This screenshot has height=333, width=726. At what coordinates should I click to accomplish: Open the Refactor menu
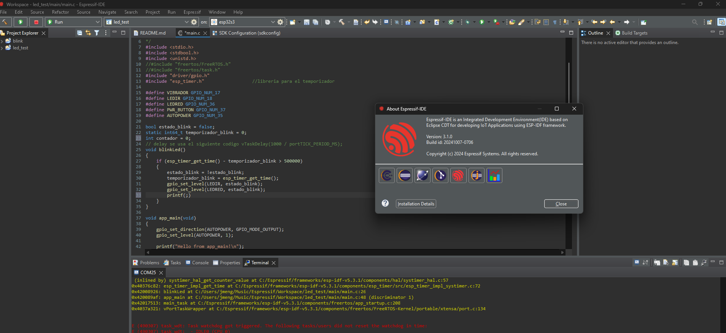[x=60, y=12]
